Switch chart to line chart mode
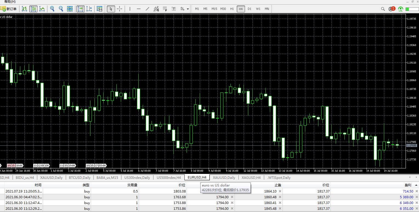The width and height of the screenshot is (419, 212). tap(42, 9)
